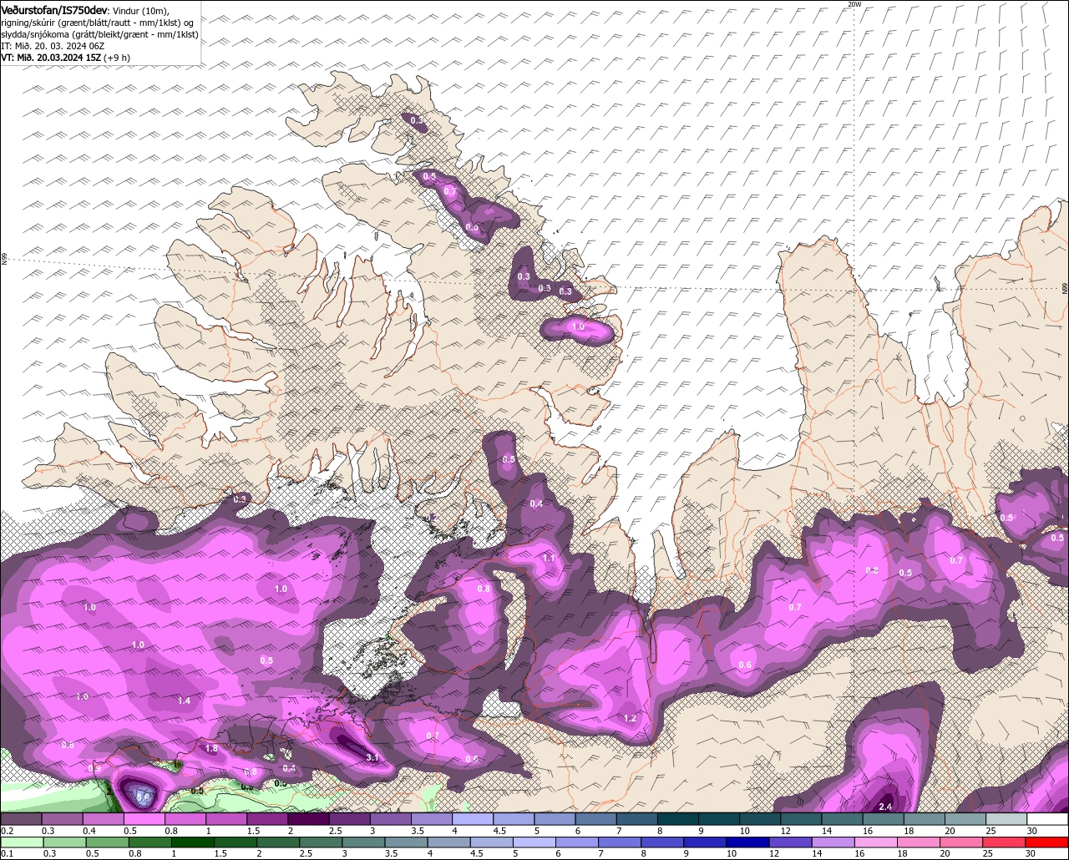Click the 'slydda/snjókoma' description line

(100, 34)
